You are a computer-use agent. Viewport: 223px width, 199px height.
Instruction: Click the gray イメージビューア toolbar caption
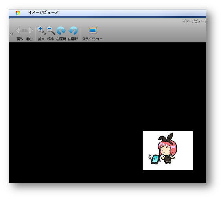point(194,21)
